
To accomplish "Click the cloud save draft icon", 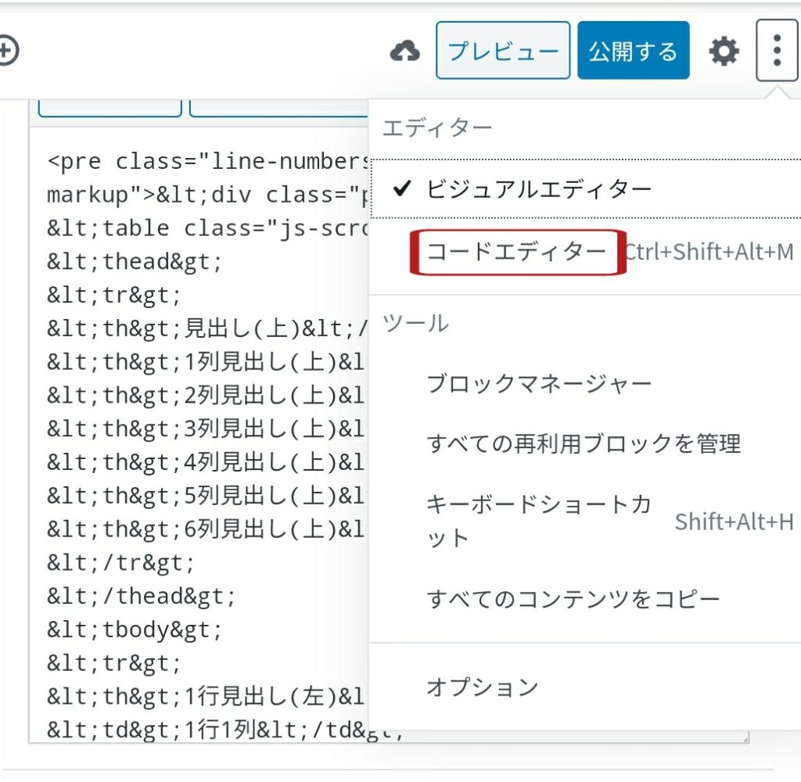I will coord(404,51).
